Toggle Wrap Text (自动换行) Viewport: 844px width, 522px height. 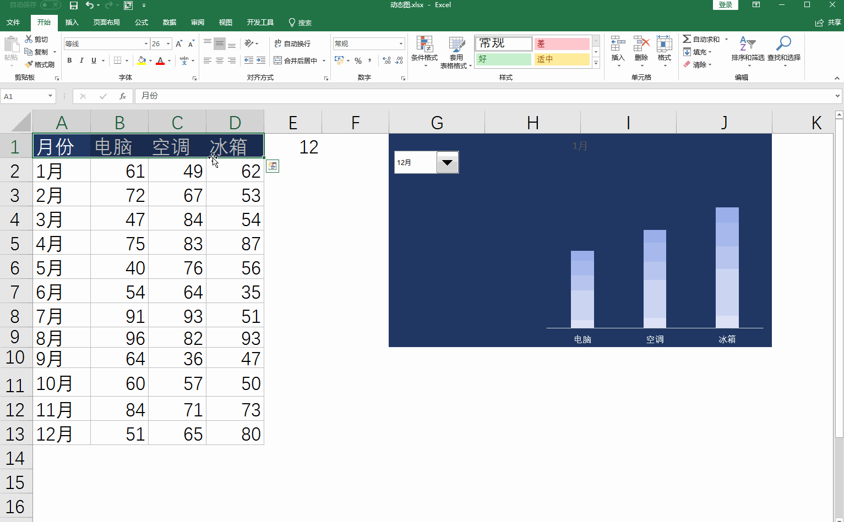point(292,43)
